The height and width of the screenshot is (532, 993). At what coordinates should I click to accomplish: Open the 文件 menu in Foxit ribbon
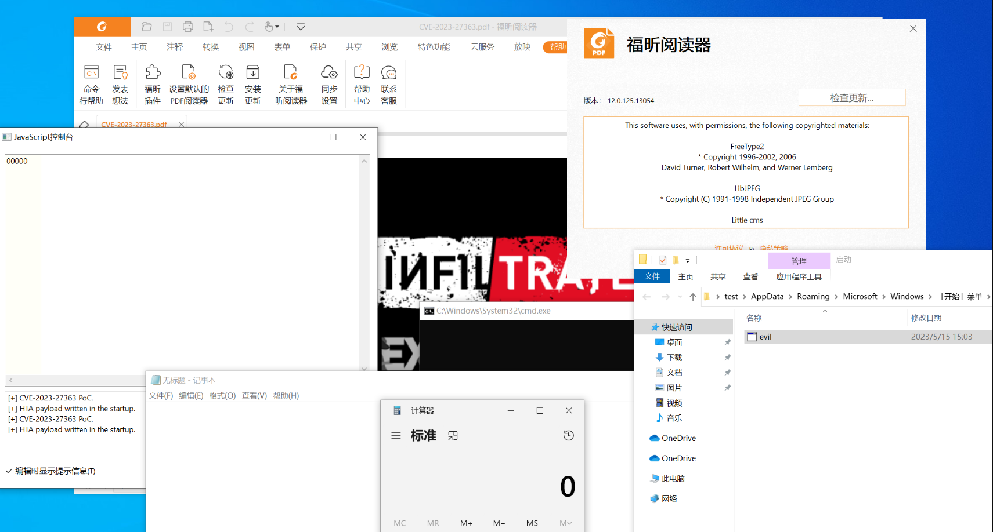(x=104, y=47)
